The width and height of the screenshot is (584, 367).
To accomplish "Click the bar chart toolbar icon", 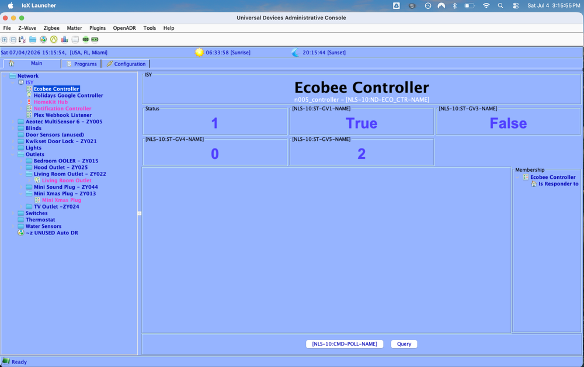I will [64, 40].
